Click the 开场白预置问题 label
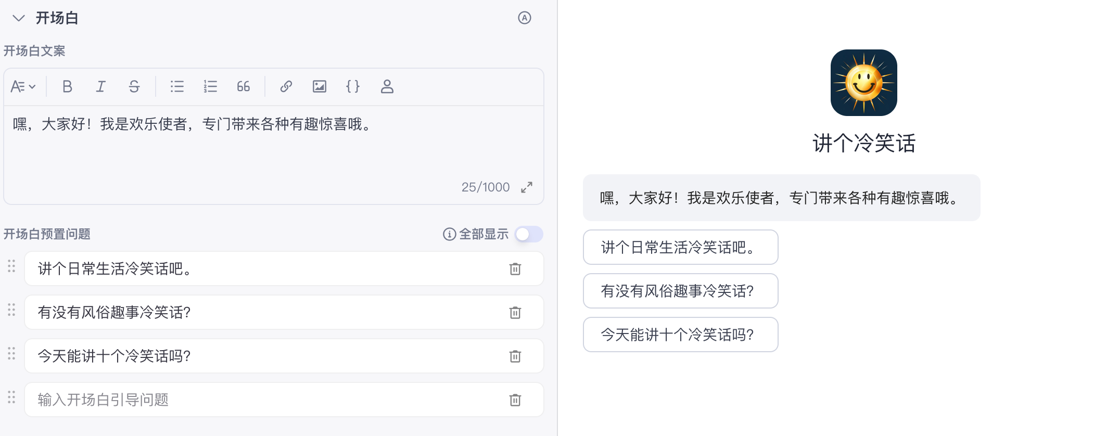Screen dimensions: 1119x436 47,234
